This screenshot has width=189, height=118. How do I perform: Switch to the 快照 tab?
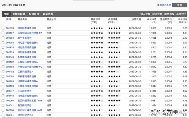point(6,14)
